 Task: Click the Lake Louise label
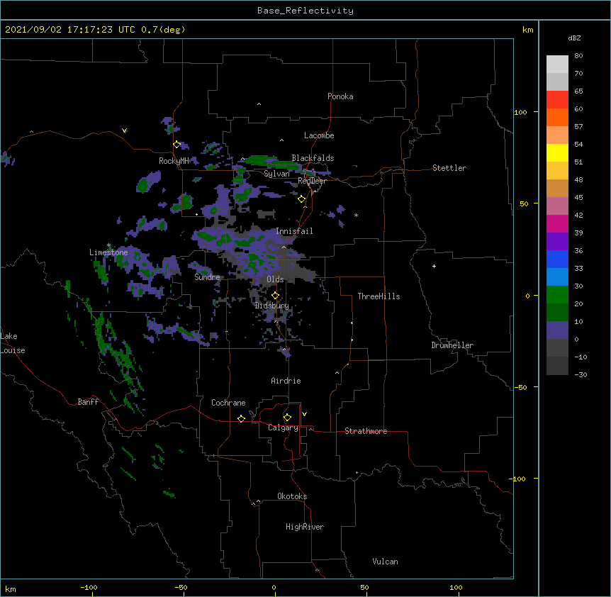[13, 343]
